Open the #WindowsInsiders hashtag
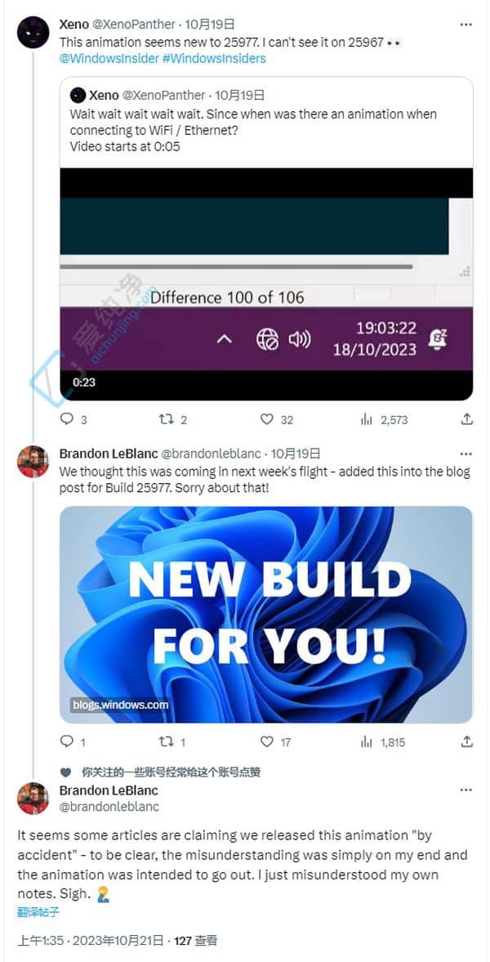This screenshot has height=962, width=490. pyautogui.click(x=214, y=59)
